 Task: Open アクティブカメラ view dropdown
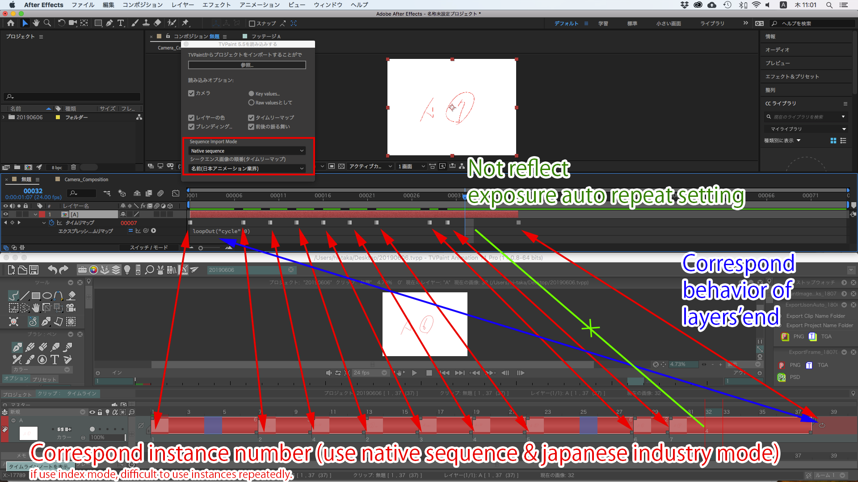pos(370,166)
